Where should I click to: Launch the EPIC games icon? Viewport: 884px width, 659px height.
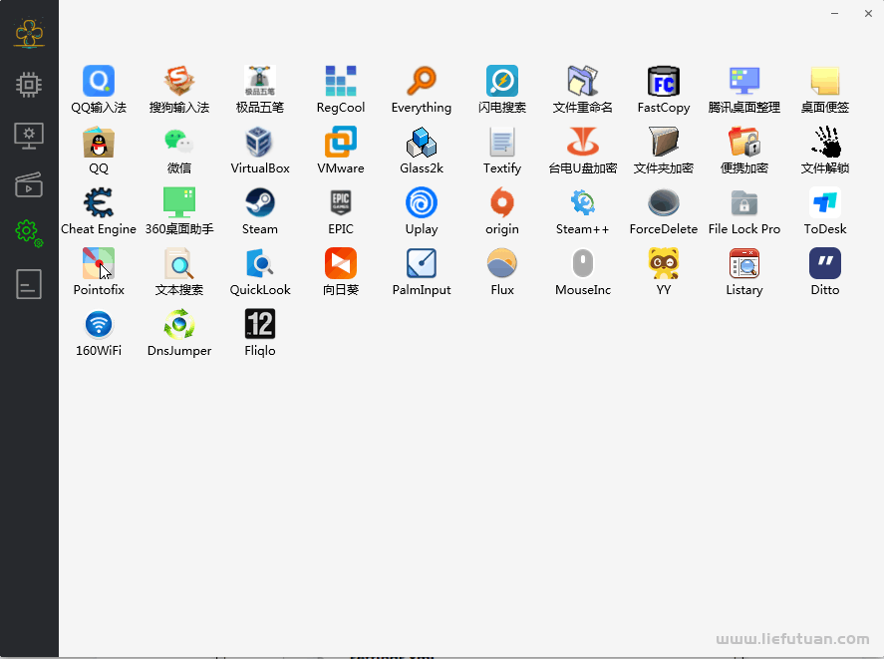pos(341,203)
